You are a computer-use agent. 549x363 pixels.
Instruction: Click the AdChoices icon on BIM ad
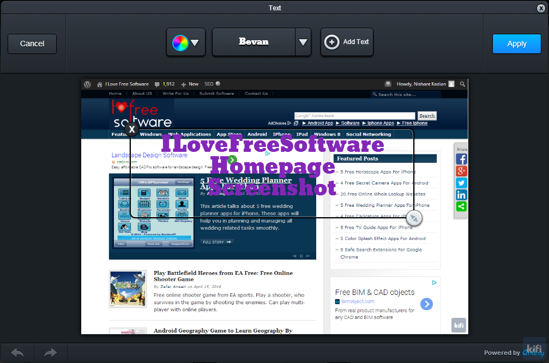[x=434, y=282]
